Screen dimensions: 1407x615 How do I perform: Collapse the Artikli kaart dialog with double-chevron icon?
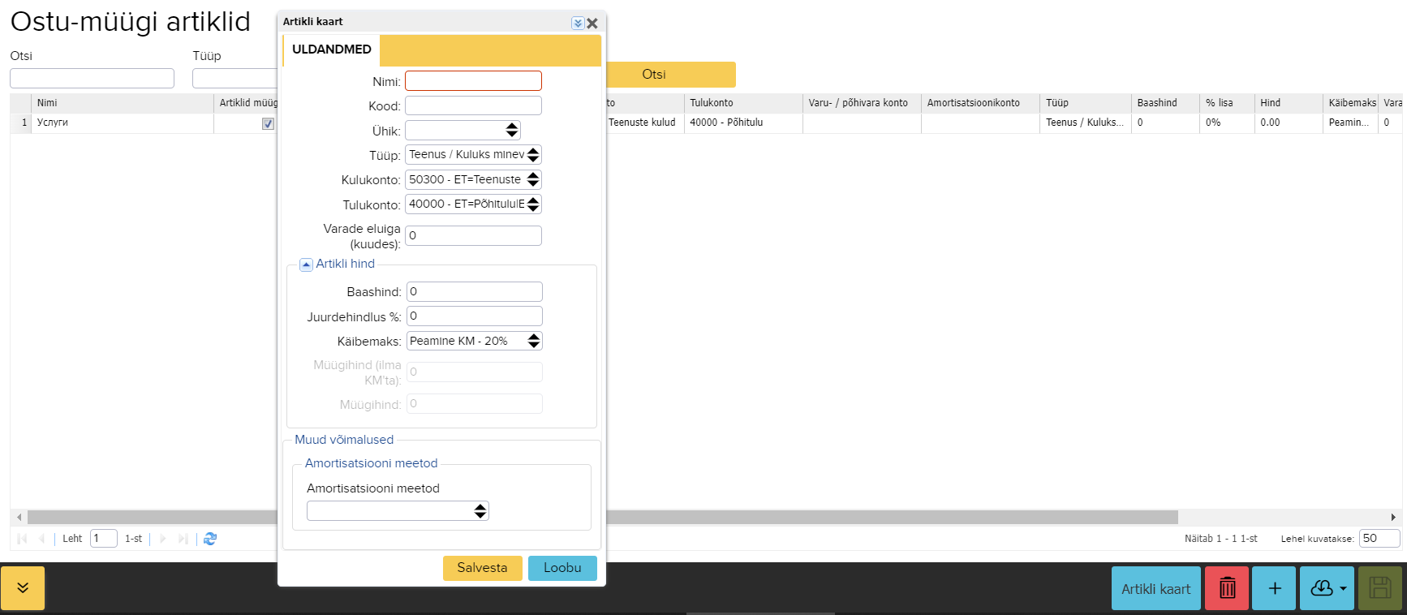pos(578,24)
